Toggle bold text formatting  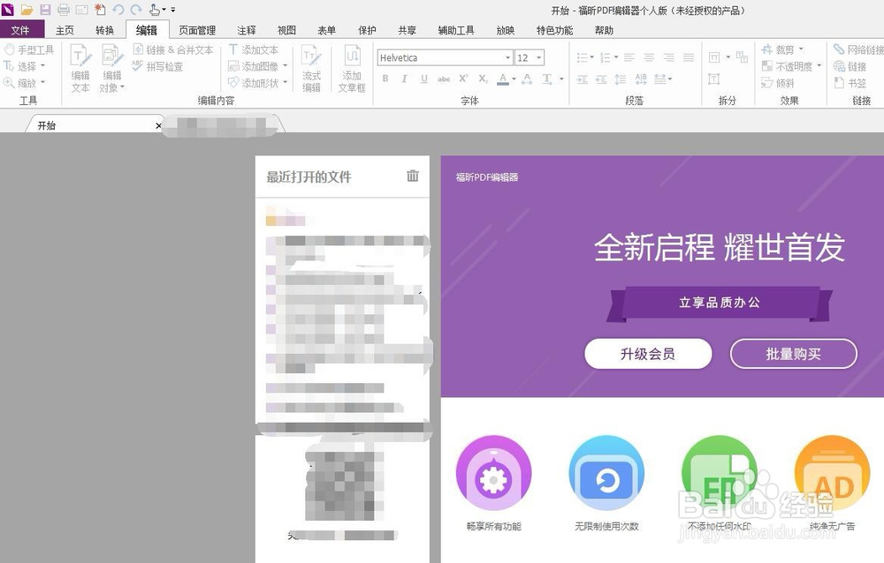point(385,79)
